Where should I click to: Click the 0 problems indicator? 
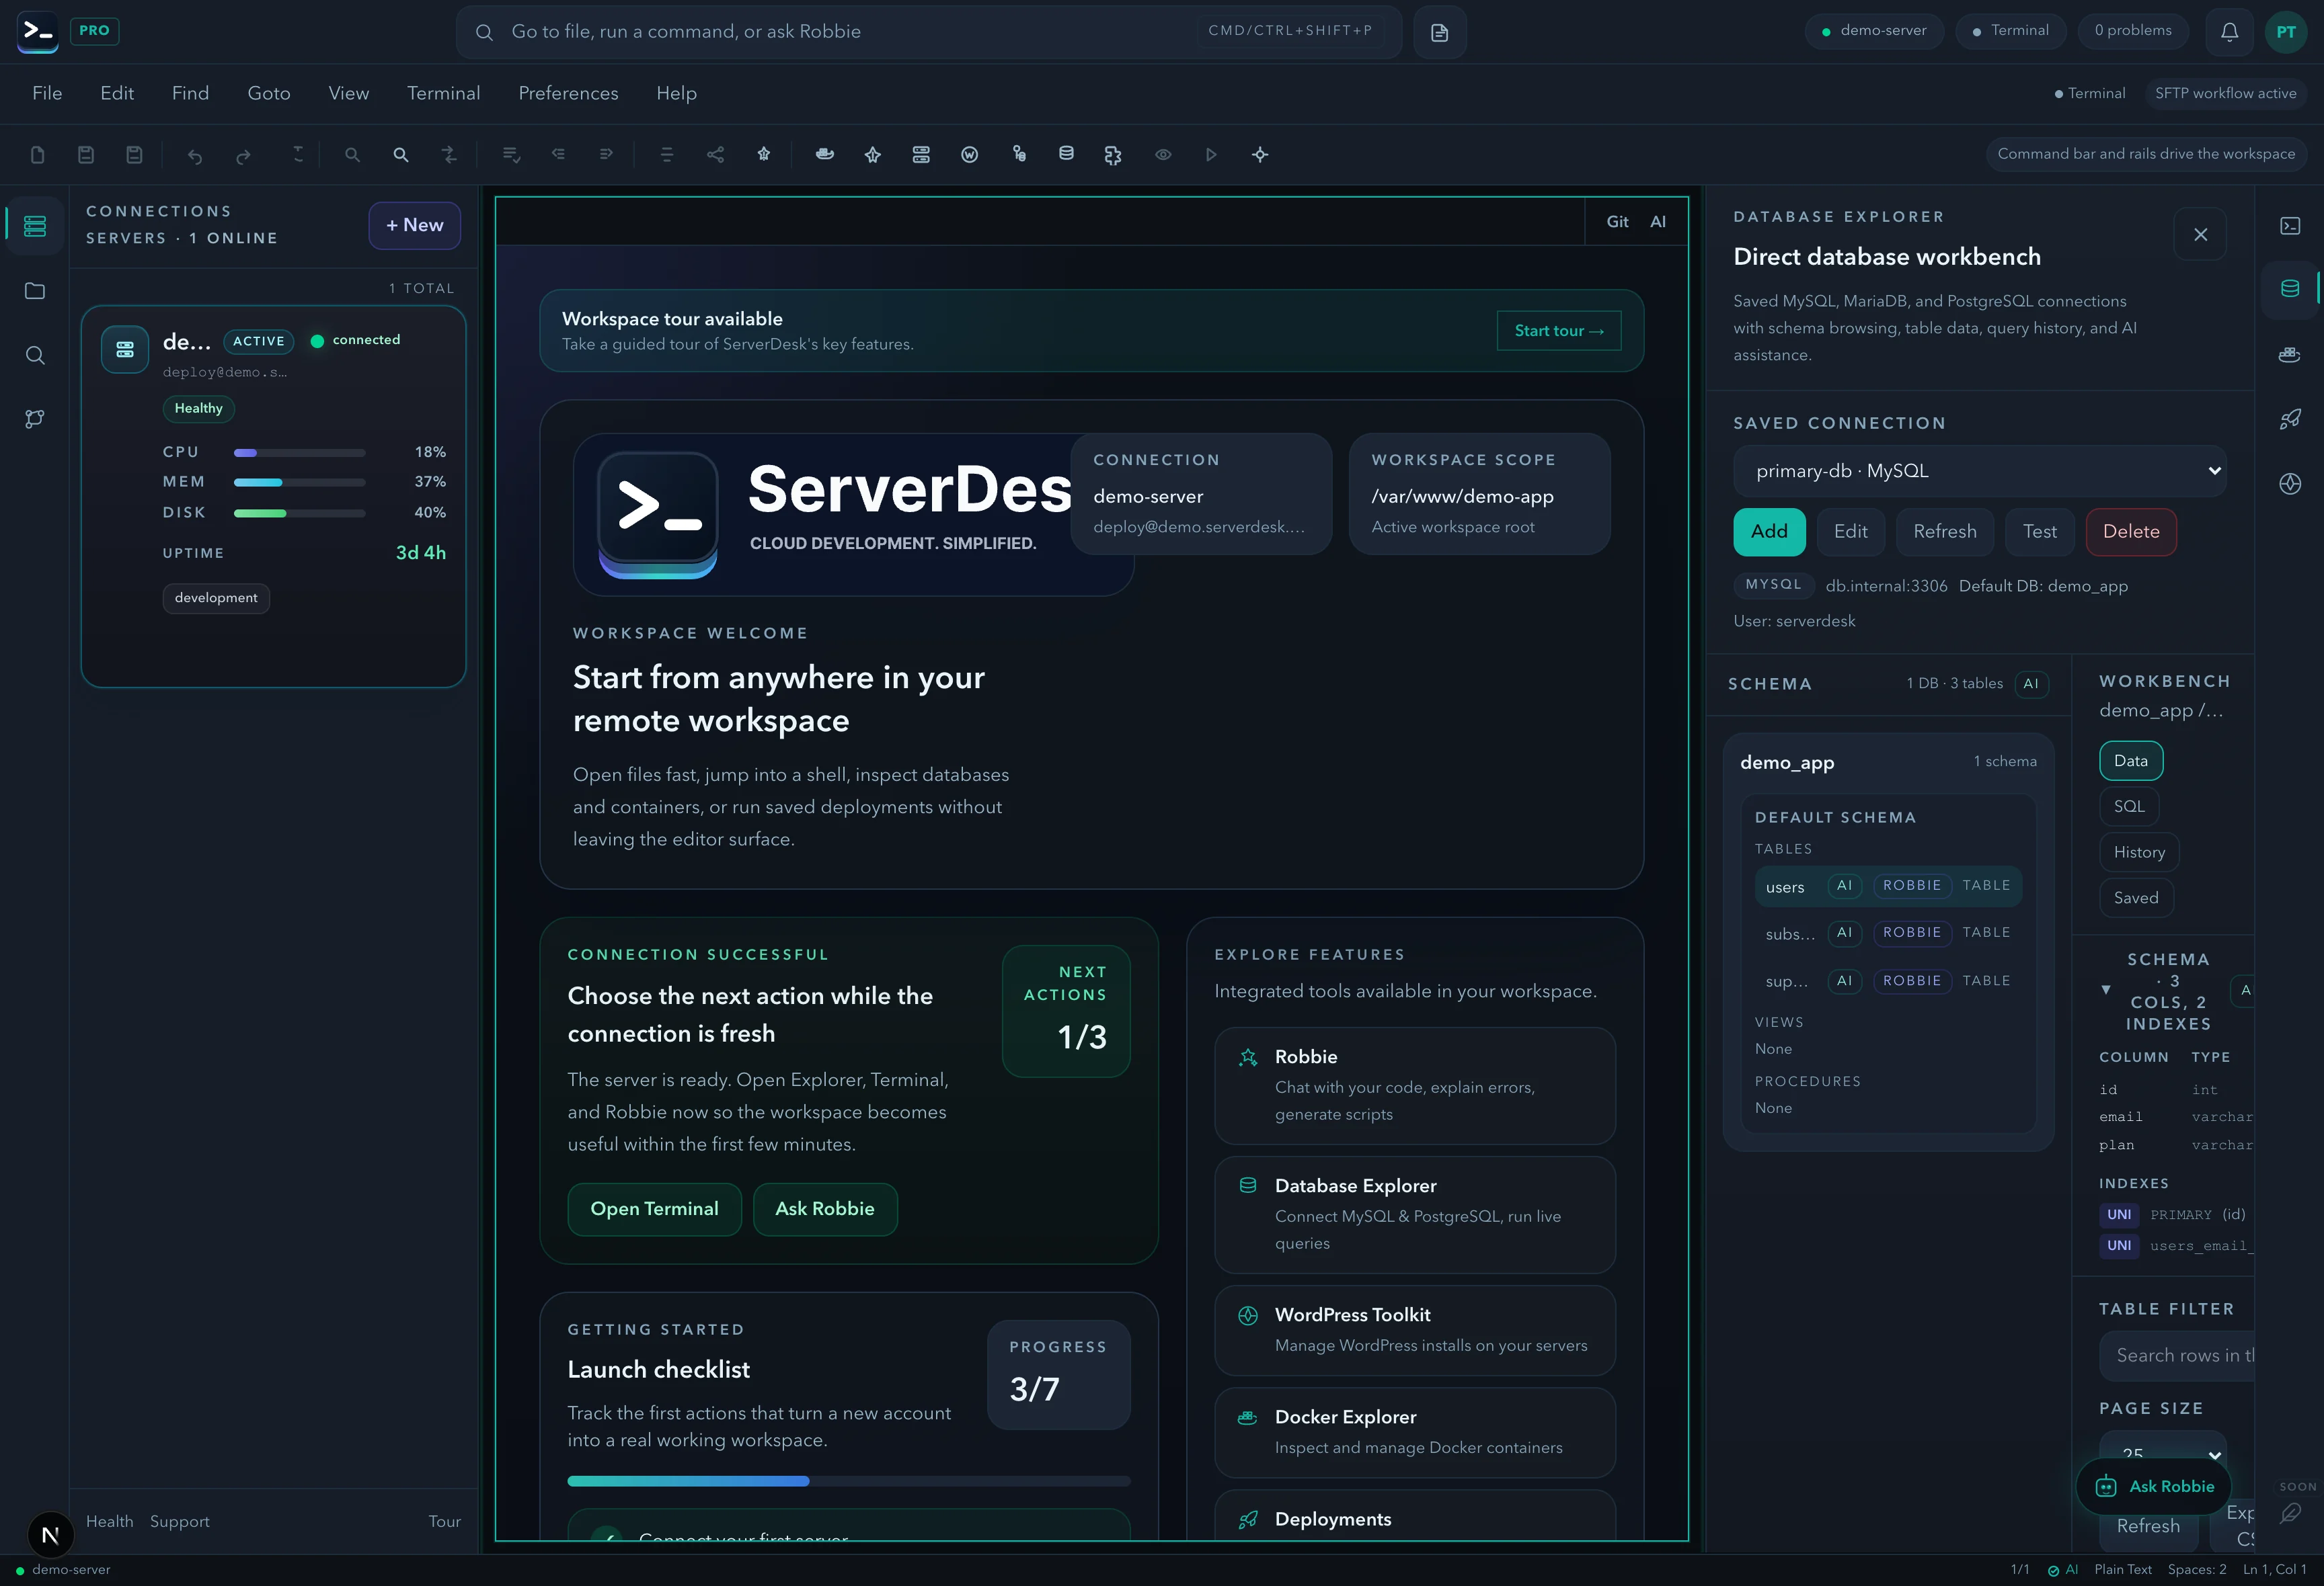tap(2133, 31)
